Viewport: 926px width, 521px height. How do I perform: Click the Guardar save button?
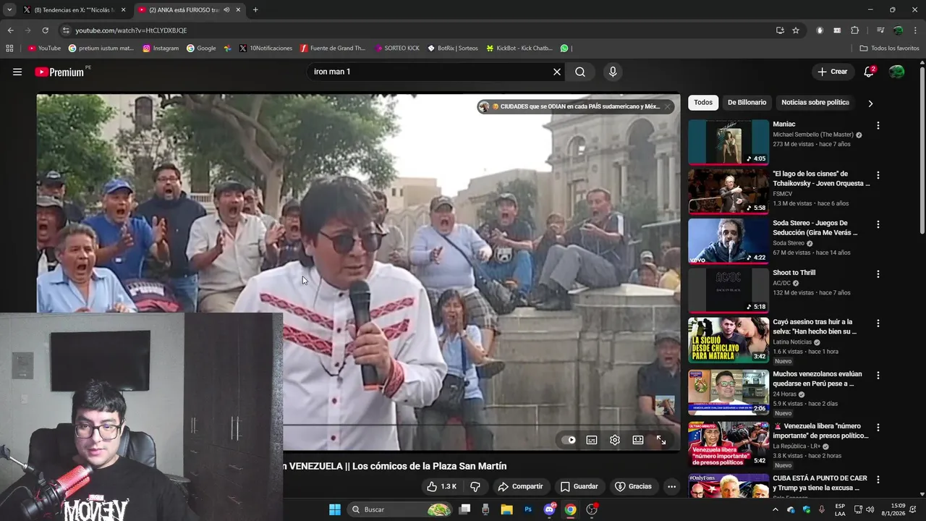(579, 486)
